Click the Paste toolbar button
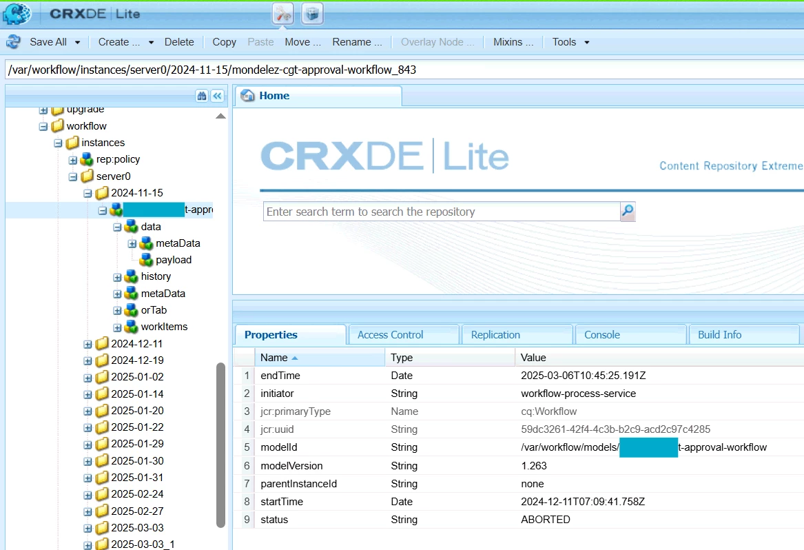 tap(260, 42)
